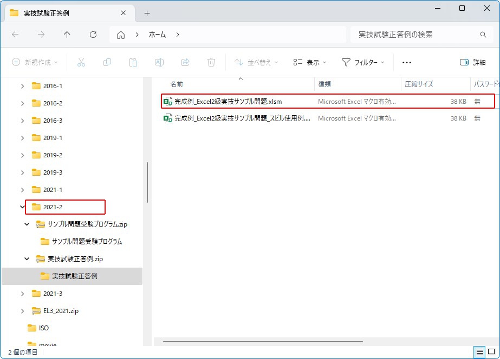The height and width of the screenshot is (359, 500).
Task: Open the 並べ替え sort dropdown
Action: pos(256,62)
